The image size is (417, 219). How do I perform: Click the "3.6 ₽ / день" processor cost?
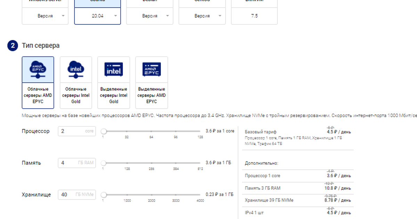339,176
